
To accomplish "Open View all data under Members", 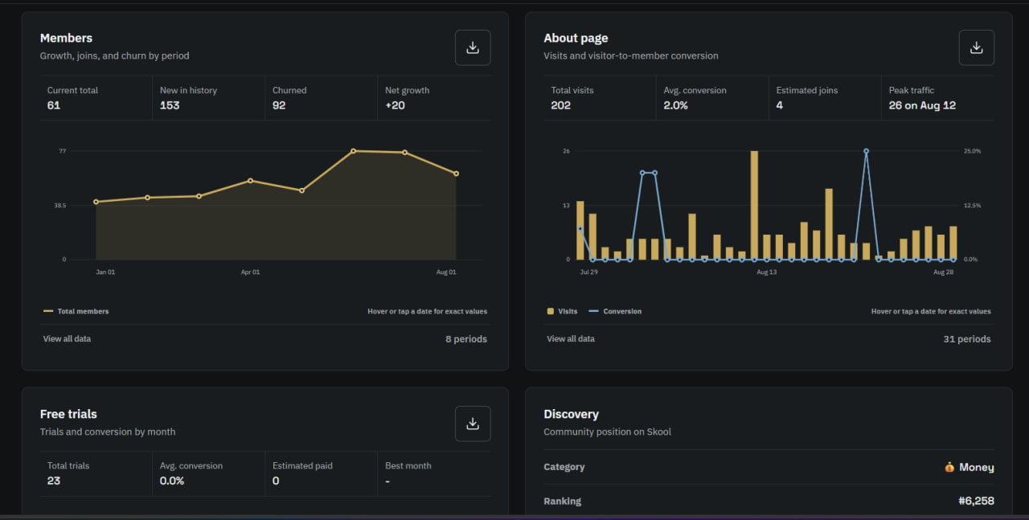I will coord(67,339).
